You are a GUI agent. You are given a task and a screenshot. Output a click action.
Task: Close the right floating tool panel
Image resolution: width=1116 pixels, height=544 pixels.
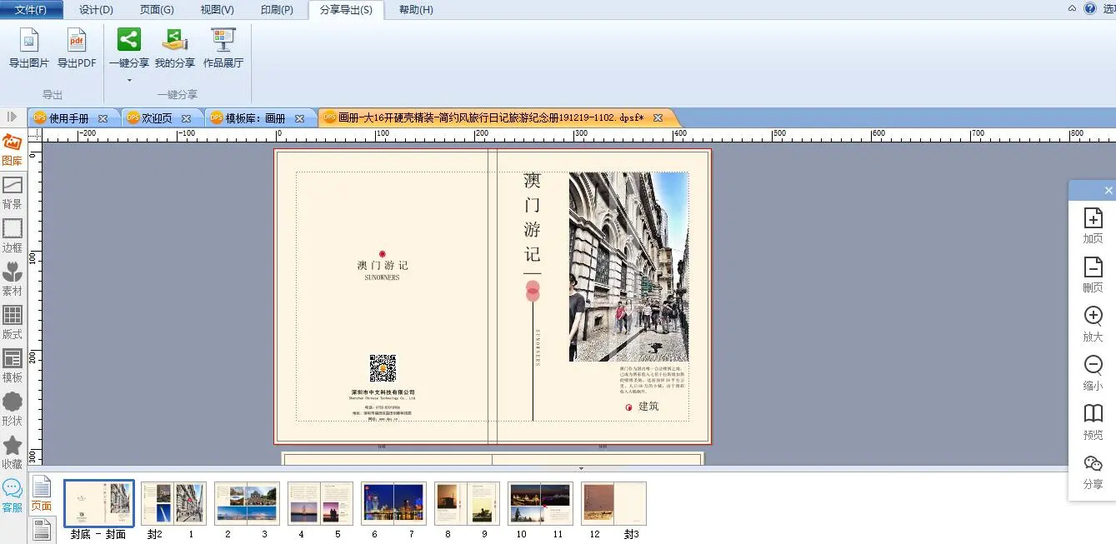coord(1108,191)
